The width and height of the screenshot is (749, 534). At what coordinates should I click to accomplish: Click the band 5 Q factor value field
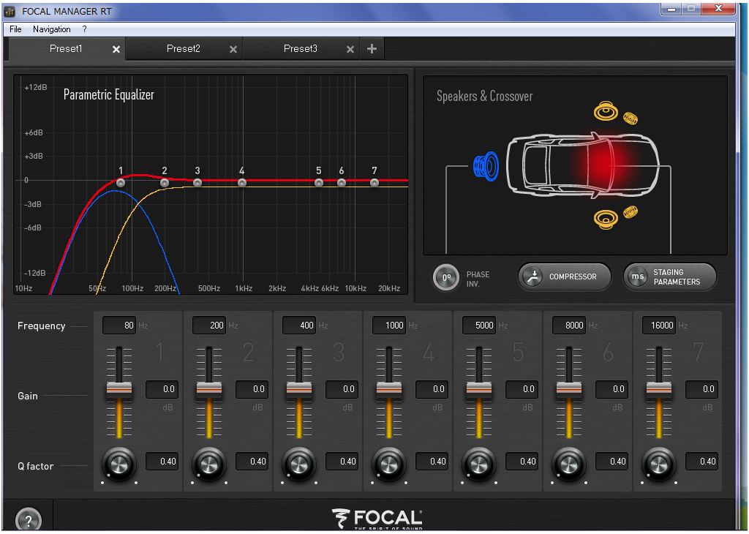click(x=522, y=462)
